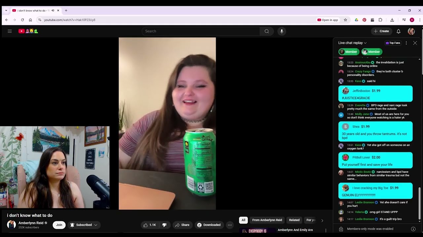Open the I love cracking my Big Toe Super Chat
The image size is (423, 237).
pyautogui.click(x=375, y=191)
